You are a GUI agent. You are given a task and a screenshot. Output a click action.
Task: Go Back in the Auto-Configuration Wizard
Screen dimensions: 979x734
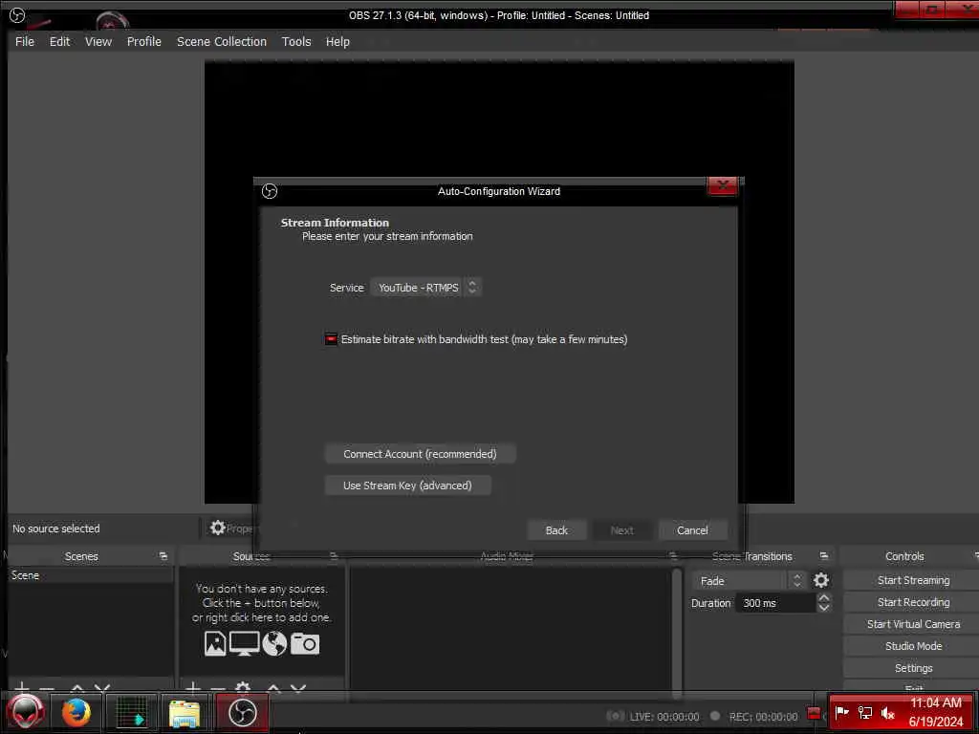(x=556, y=529)
